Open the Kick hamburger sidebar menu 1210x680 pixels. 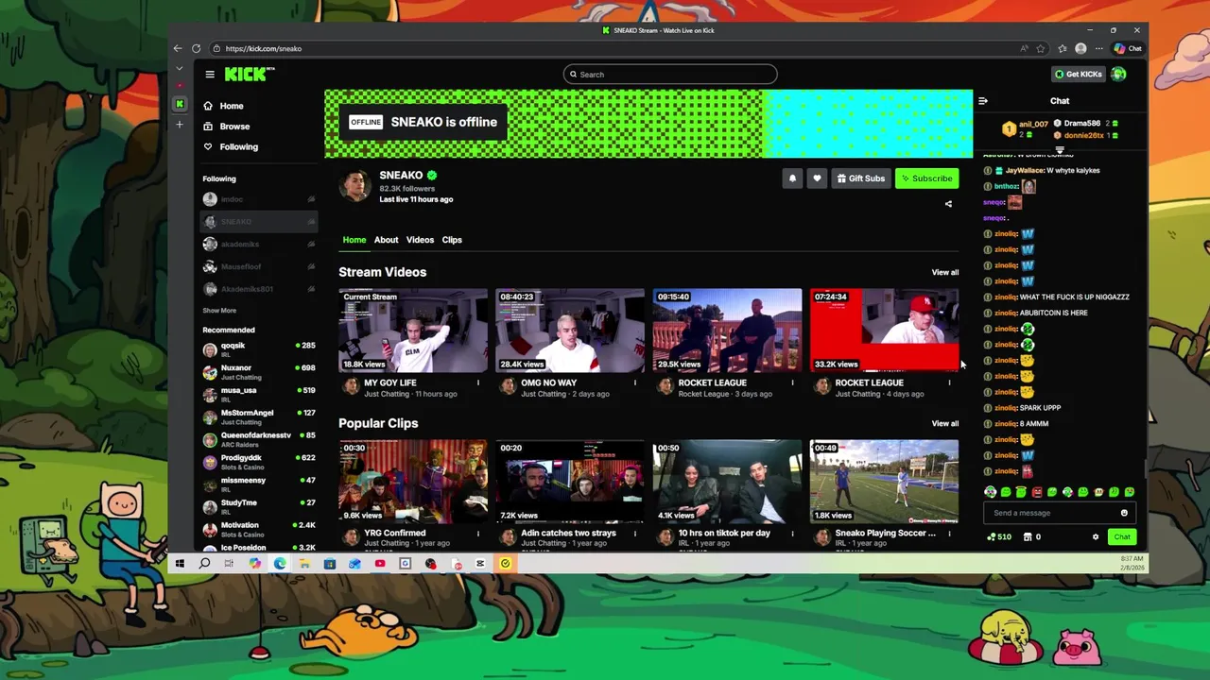click(x=210, y=75)
